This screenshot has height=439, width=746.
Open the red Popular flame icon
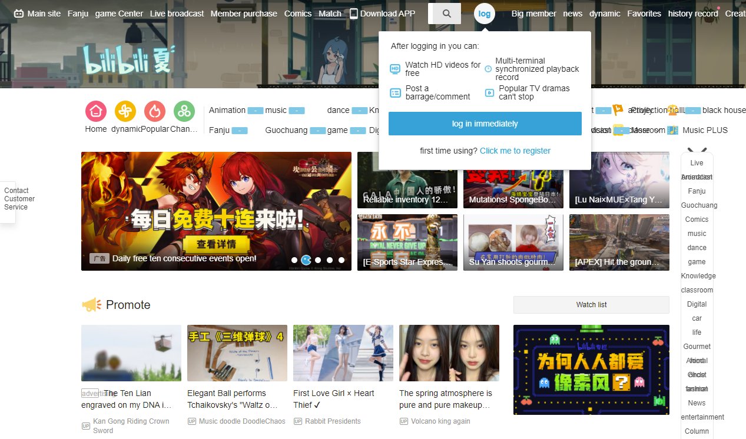[x=155, y=111]
